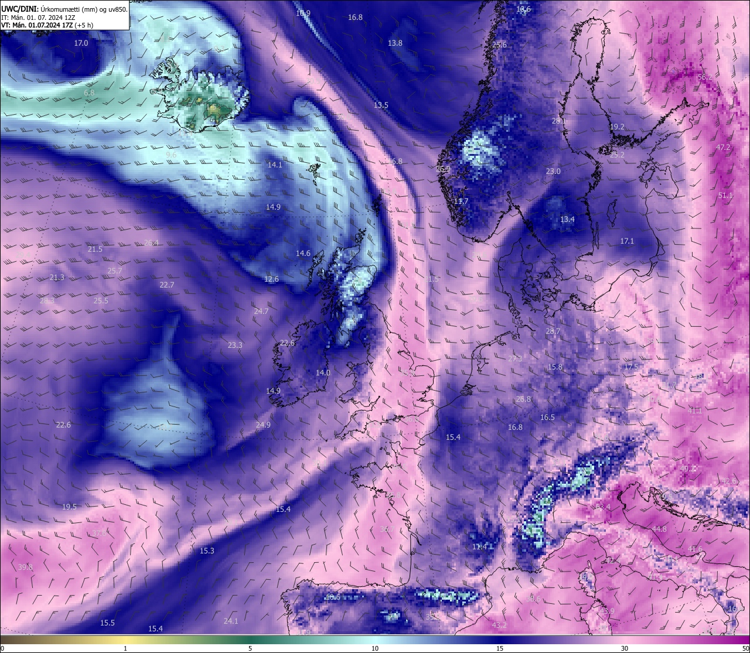
Task: Click the 17.5 value label
Action: [x=630, y=367]
